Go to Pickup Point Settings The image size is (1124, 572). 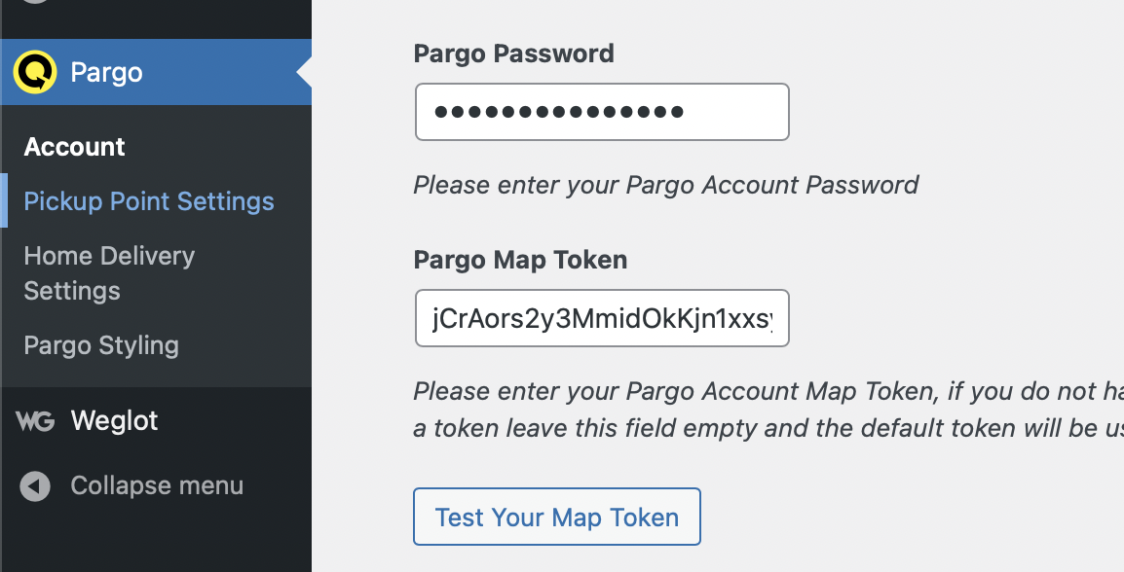[149, 201]
